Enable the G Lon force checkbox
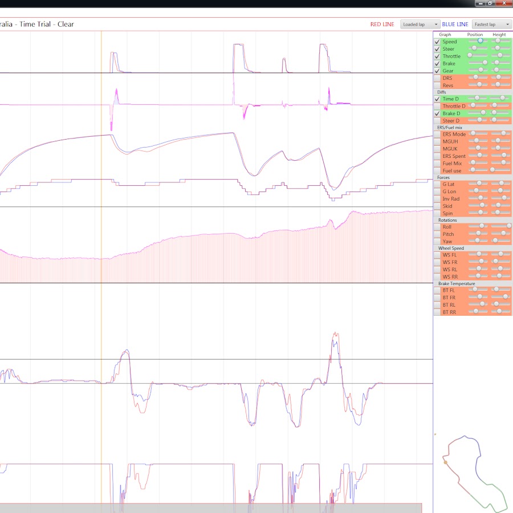This screenshot has height=513, width=513. click(x=437, y=192)
